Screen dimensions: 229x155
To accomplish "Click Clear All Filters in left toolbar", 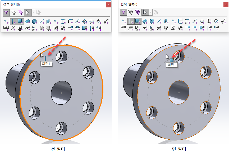I will [x=13, y=12].
